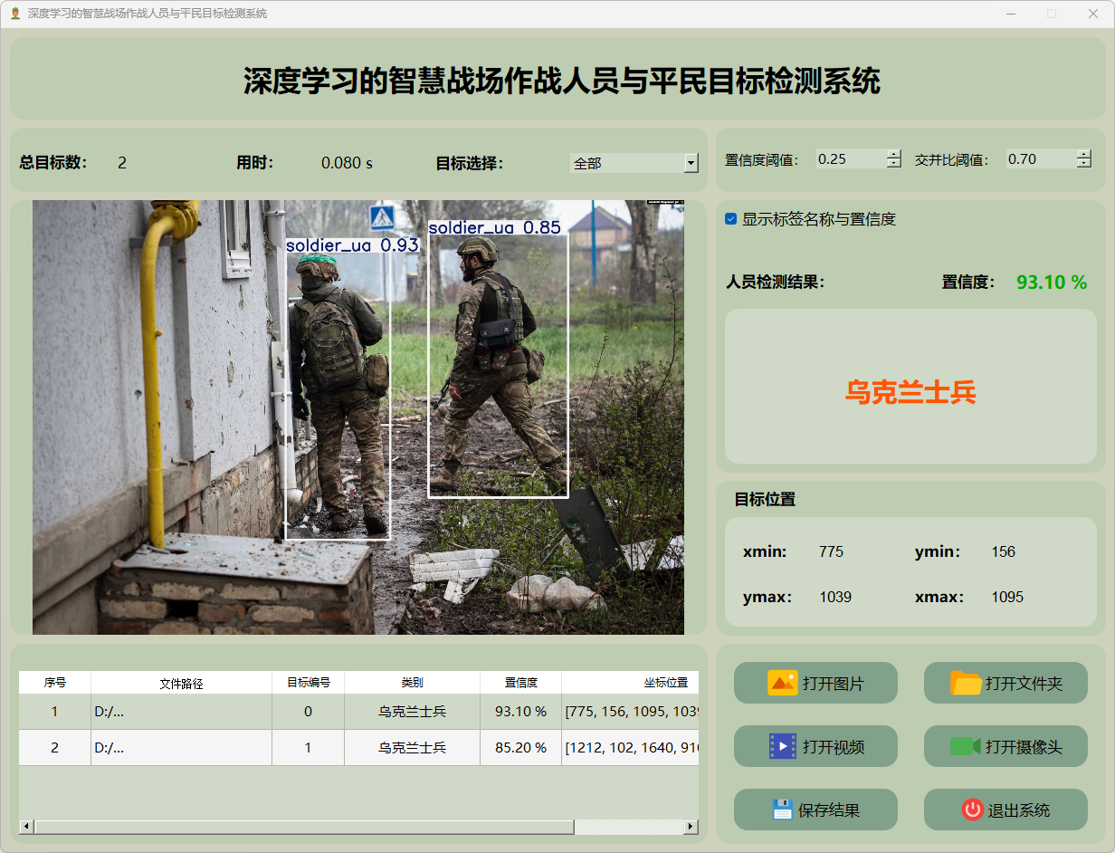The height and width of the screenshot is (853, 1115).
Task: Click the film icon on 打开视频
Action: click(x=782, y=746)
